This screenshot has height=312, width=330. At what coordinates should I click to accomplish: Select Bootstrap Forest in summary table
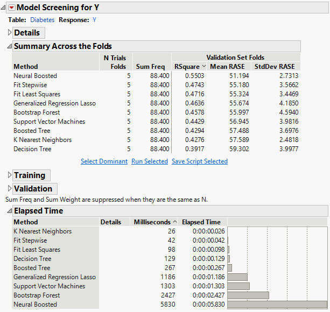36,112
